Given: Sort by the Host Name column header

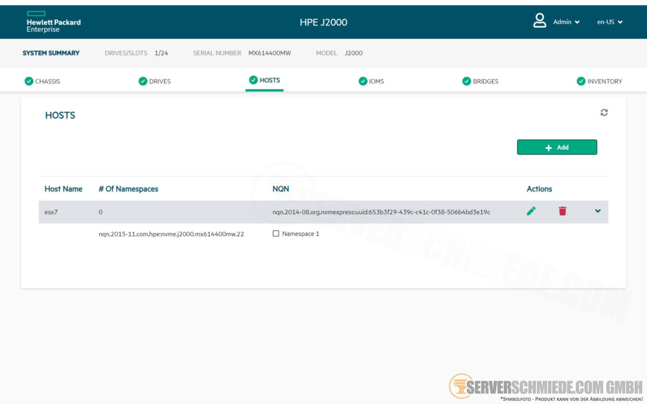Looking at the screenshot, I should click(63, 189).
